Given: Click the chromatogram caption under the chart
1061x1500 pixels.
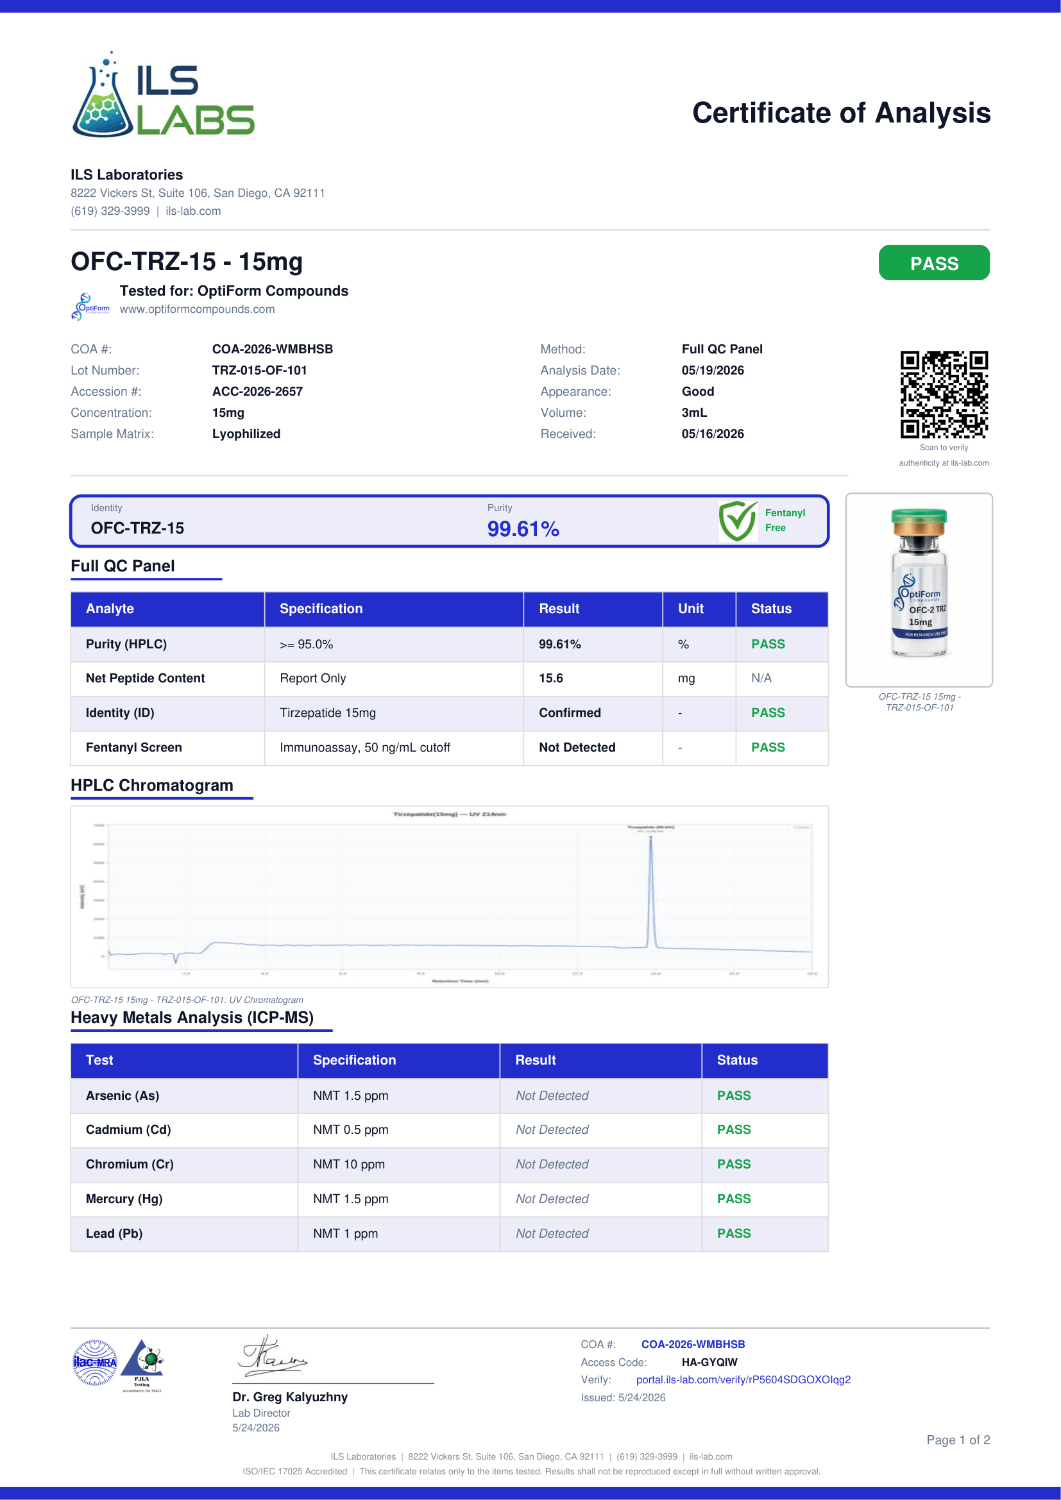Looking at the screenshot, I should coord(187,1000).
